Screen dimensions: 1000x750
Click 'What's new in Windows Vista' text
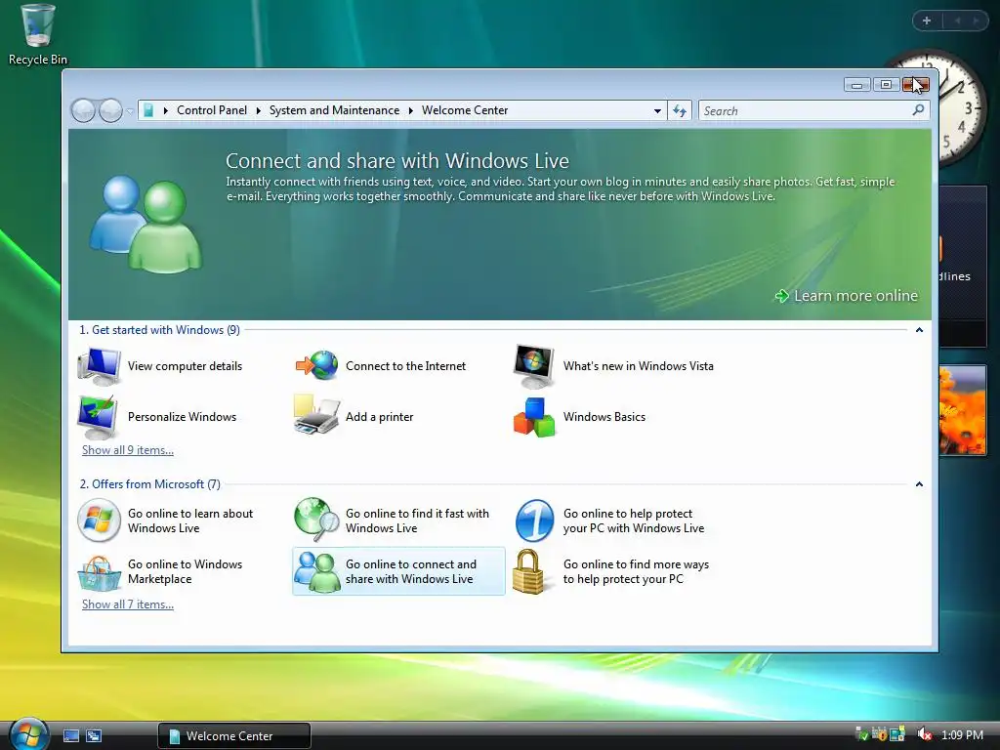click(x=639, y=366)
